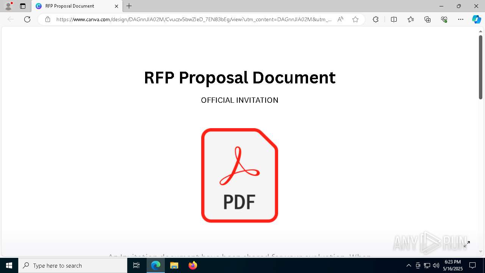485x273 pixels.
Task: Show hidden system tray icons
Action: coord(408,265)
